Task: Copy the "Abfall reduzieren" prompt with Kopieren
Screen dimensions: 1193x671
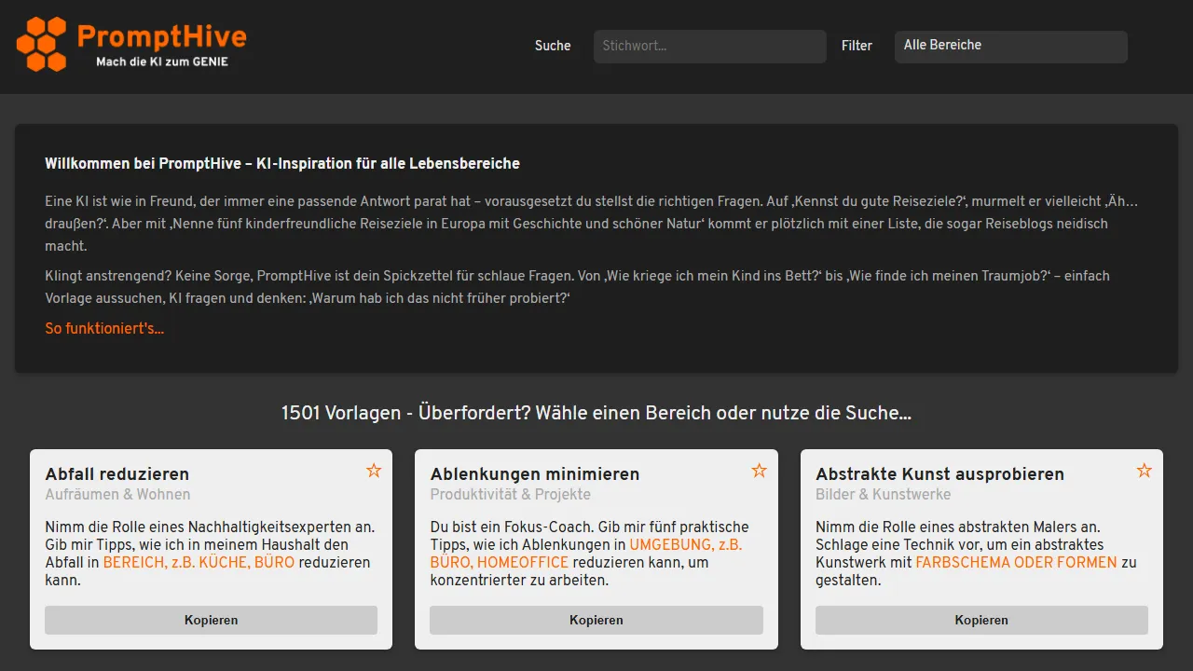Action: tap(211, 620)
